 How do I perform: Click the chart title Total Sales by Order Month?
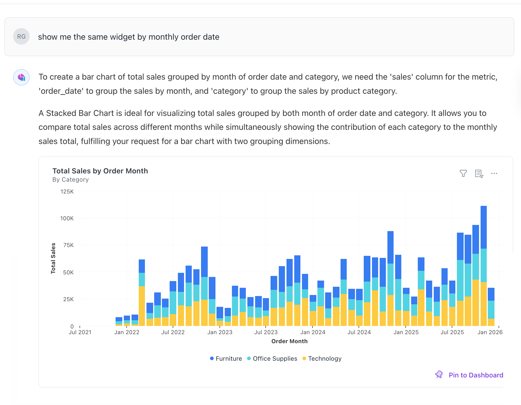pyautogui.click(x=100, y=171)
